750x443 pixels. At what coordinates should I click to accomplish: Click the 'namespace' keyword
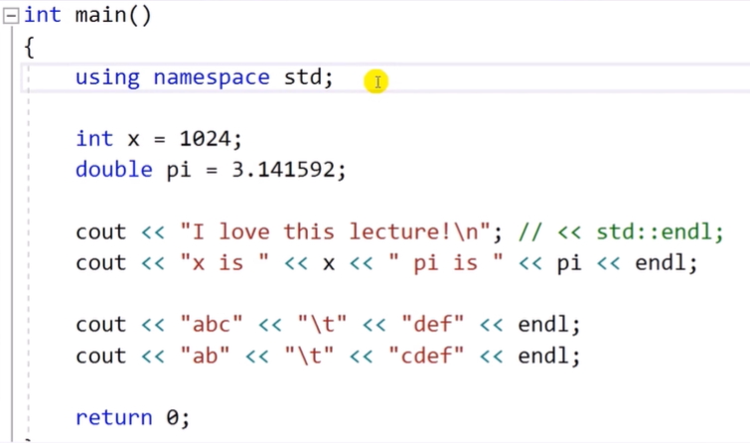tap(212, 78)
